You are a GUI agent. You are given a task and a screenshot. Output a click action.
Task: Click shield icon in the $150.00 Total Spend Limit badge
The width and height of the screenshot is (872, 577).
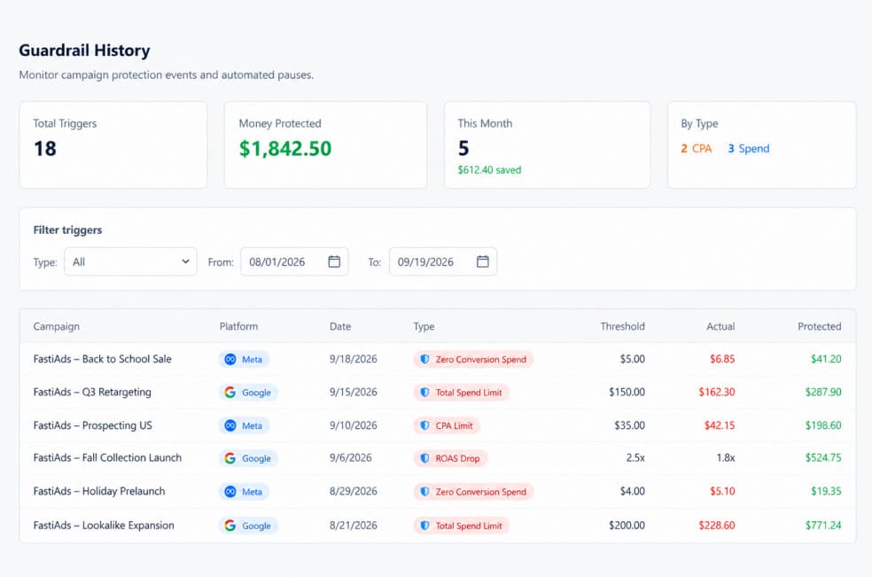pos(424,393)
